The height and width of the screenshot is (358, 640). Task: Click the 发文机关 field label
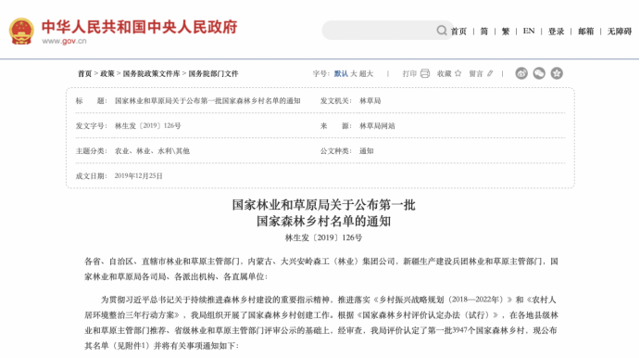tap(336, 101)
